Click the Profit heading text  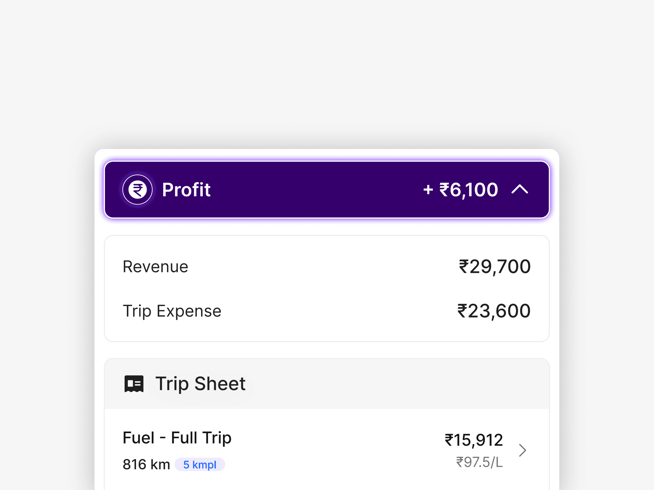tap(186, 190)
